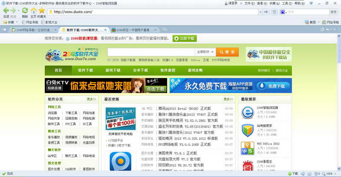This screenshot has width=341, height=177.
Task: Open the 文件(F) menu
Action: click(x=249, y=3)
